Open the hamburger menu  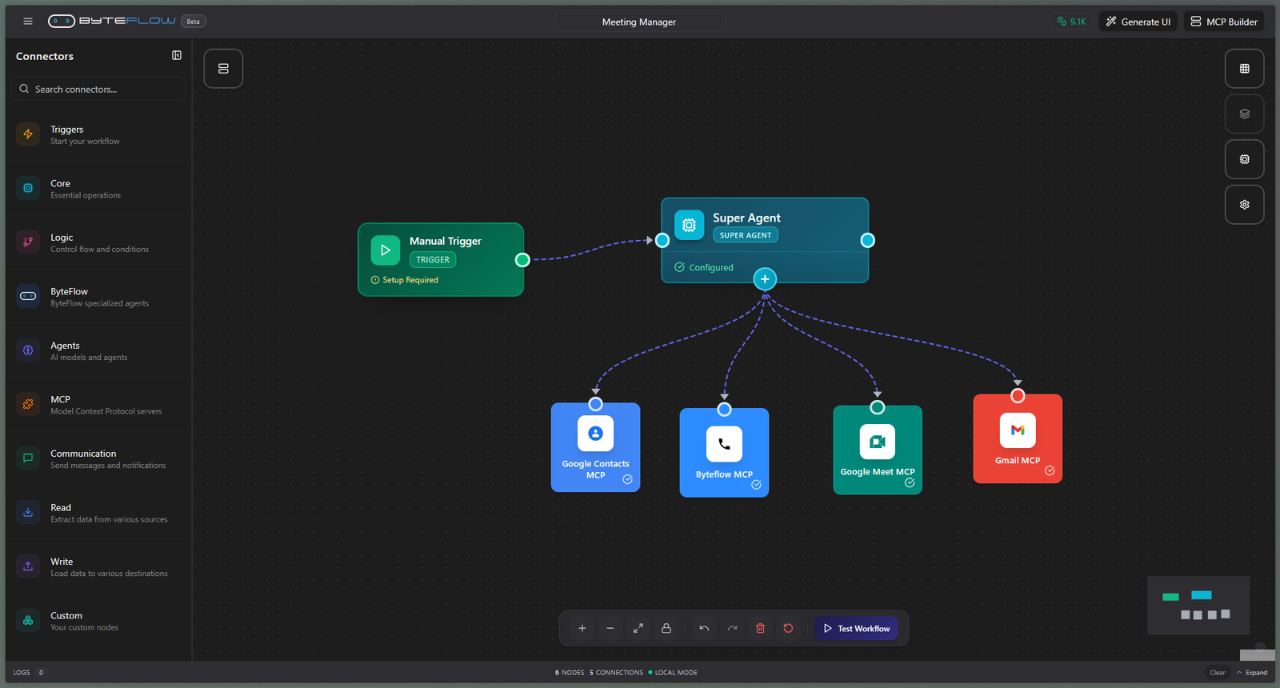point(28,22)
